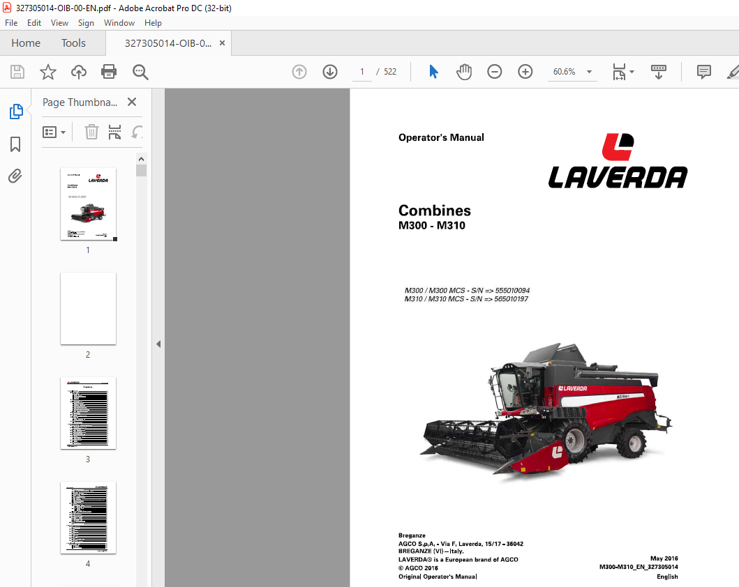Select page 1 thumbnail
The height and width of the screenshot is (587, 739).
[x=88, y=204]
